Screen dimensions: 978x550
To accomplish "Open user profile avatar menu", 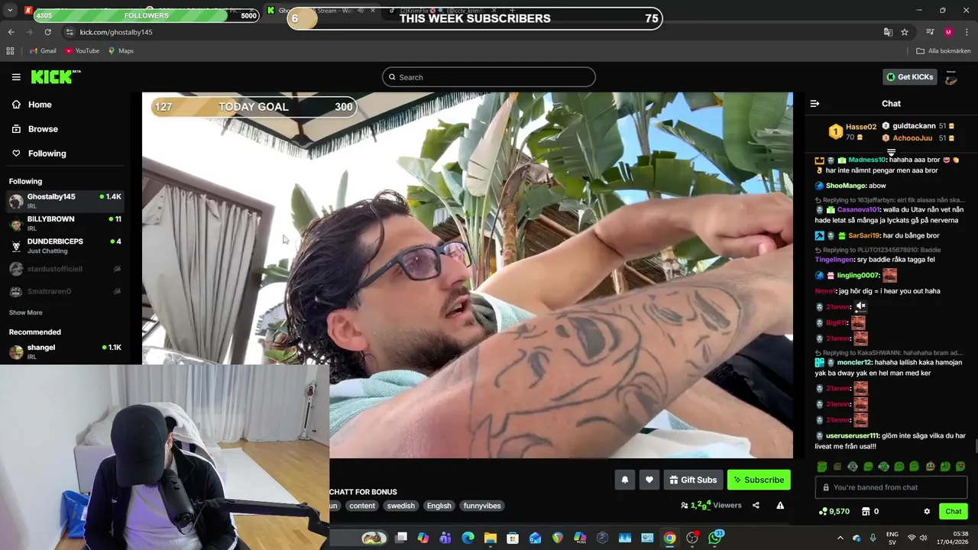I will (951, 77).
